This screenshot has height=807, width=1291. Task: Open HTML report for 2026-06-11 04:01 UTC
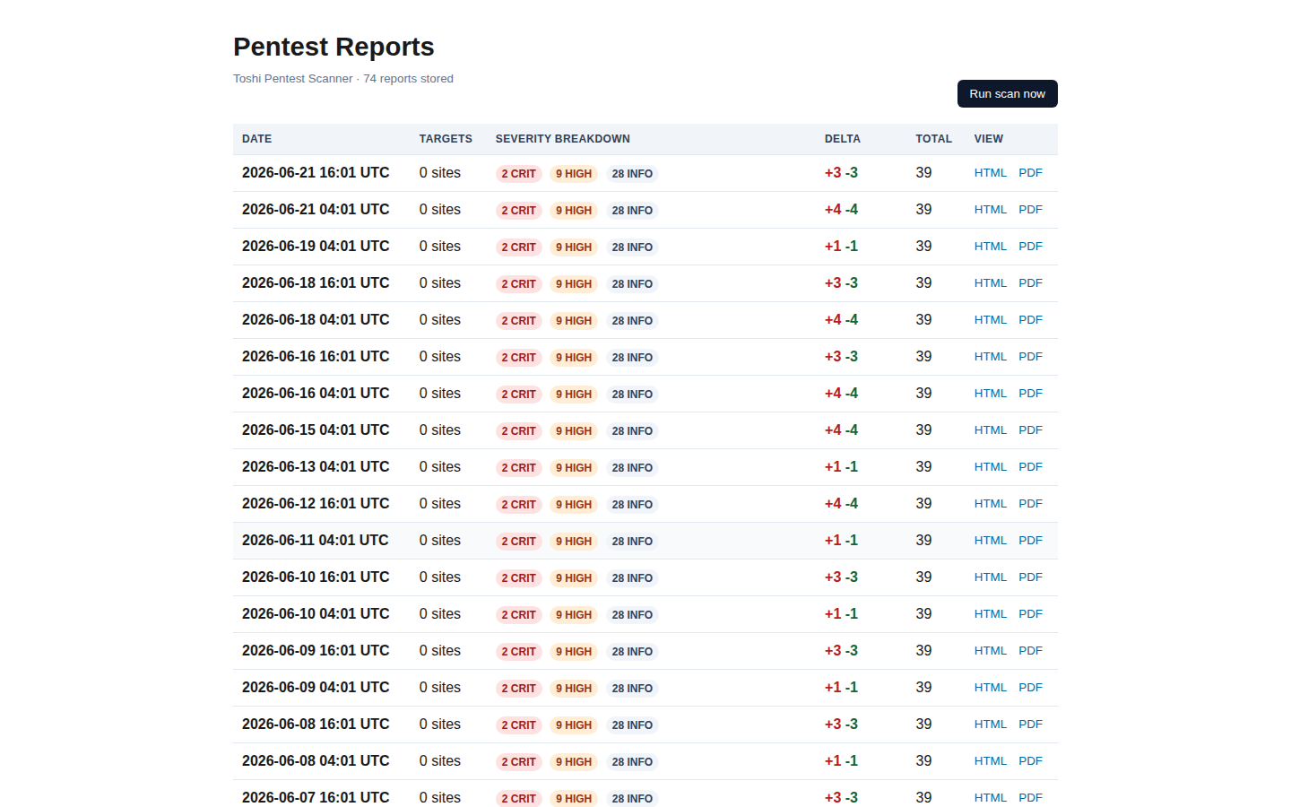pos(990,541)
